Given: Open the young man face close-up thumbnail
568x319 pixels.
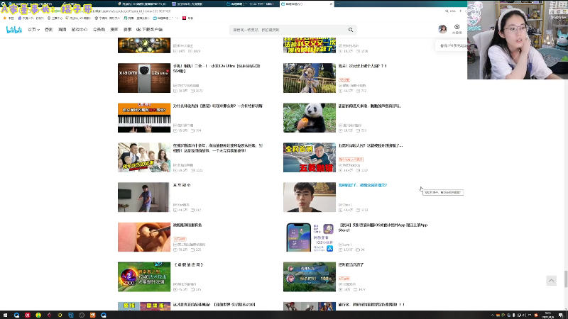Looking at the screenshot, I should (310, 197).
